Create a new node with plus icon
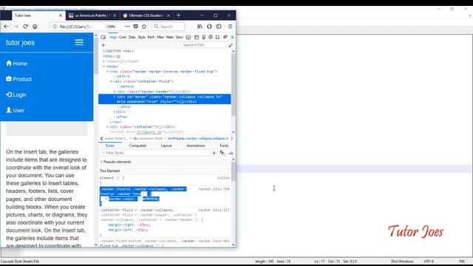Image resolution: width=473 pixels, height=266 pixels. click(103, 45)
